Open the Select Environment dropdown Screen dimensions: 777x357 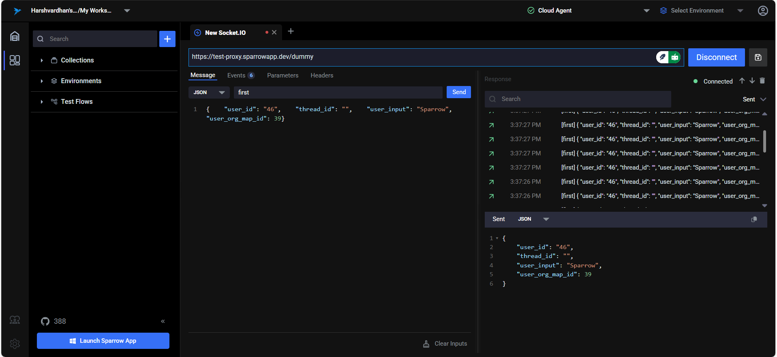point(740,11)
